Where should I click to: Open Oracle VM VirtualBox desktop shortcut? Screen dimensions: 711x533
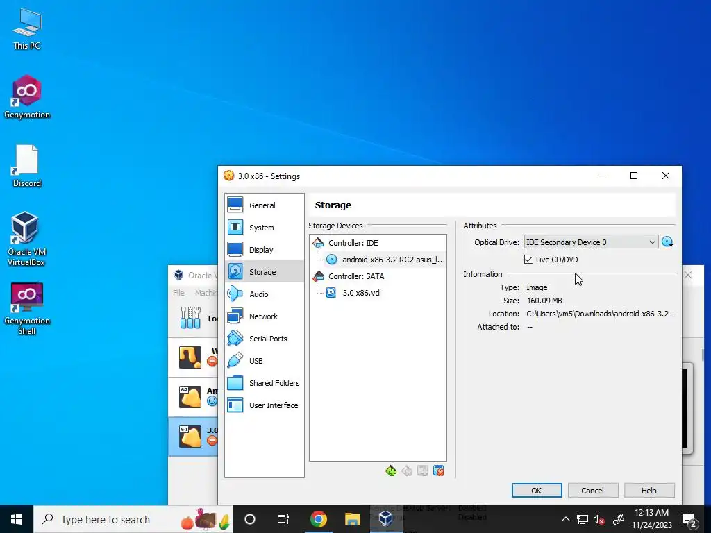[x=26, y=239]
